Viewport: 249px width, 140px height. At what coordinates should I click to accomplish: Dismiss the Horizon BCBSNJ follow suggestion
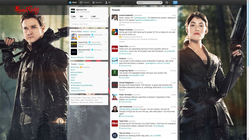pos(106,35)
